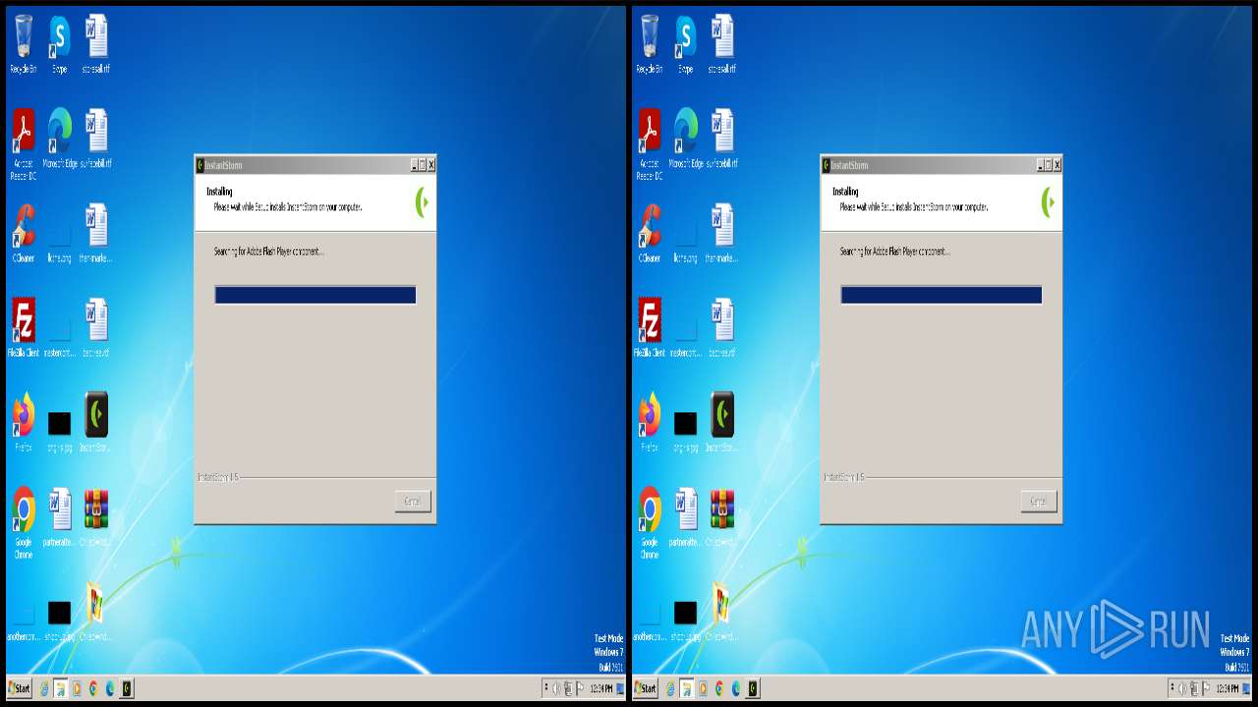The height and width of the screenshot is (707, 1258).
Task: Open FileZilla Client on the left desktop copy
Action: 24,327
